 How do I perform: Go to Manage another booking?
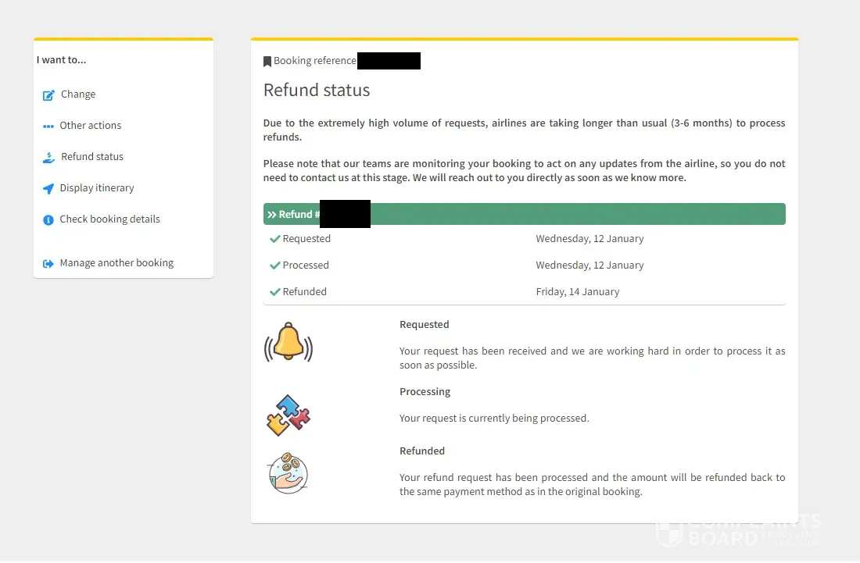pyautogui.click(x=116, y=263)
